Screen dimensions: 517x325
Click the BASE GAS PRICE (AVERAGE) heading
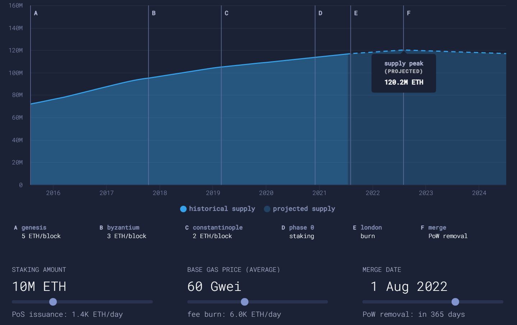pyautogui.click(x=234, y=270)
